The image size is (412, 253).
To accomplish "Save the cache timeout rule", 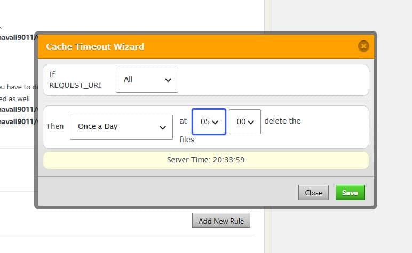I will coord(350,193).
